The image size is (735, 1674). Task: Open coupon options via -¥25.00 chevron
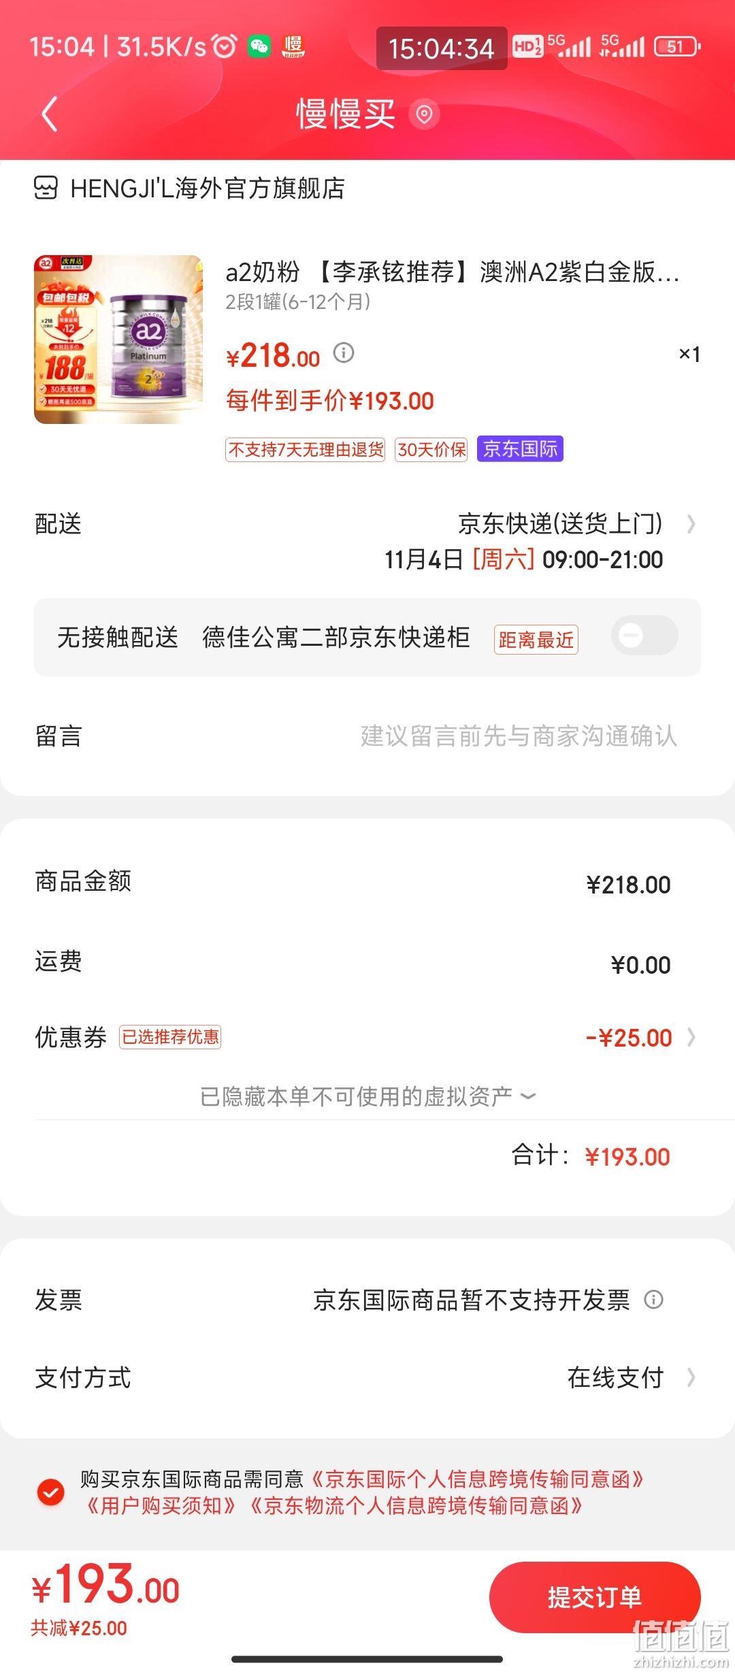pos(691,1037)
